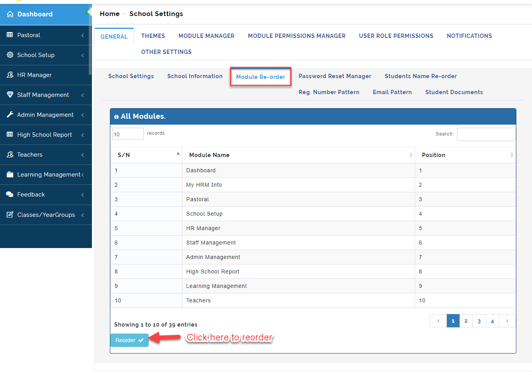Open Students Name Re-order sub-tab
The height and width of the screenshot is (384, 532).
[421, 76]
